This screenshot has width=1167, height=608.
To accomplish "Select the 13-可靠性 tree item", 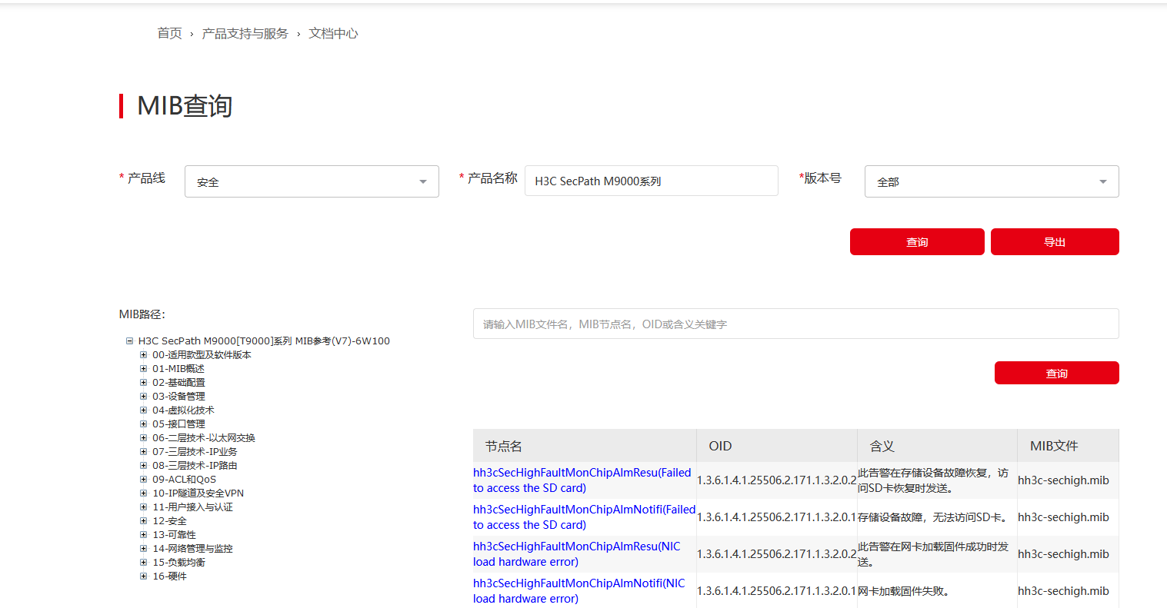I will 174,535.
